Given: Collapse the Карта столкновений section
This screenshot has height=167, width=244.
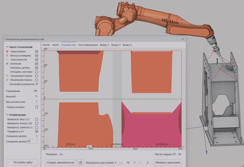Looking at the screenshot, I should (x=7, y=47).
